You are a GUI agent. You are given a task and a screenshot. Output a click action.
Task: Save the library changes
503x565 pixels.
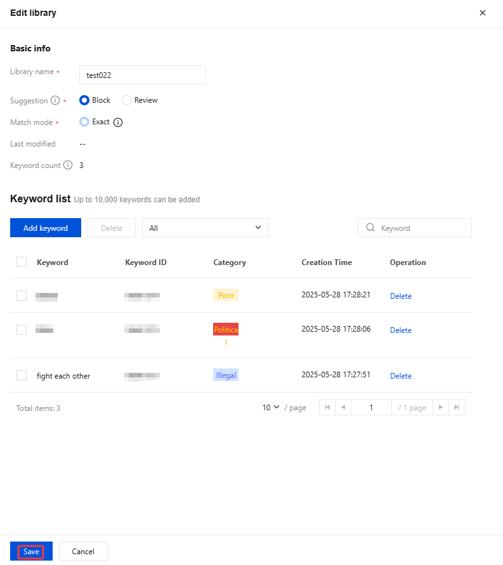(31, 552)
